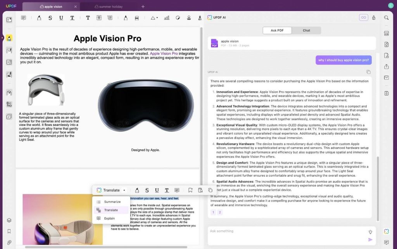Image resolution: width=397 pixels, height=249 pixels.
Task: Click the share/export icon in right sidebar
Action: click(386, 66)
